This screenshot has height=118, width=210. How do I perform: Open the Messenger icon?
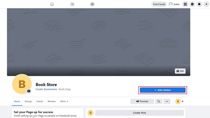point(192,4)
